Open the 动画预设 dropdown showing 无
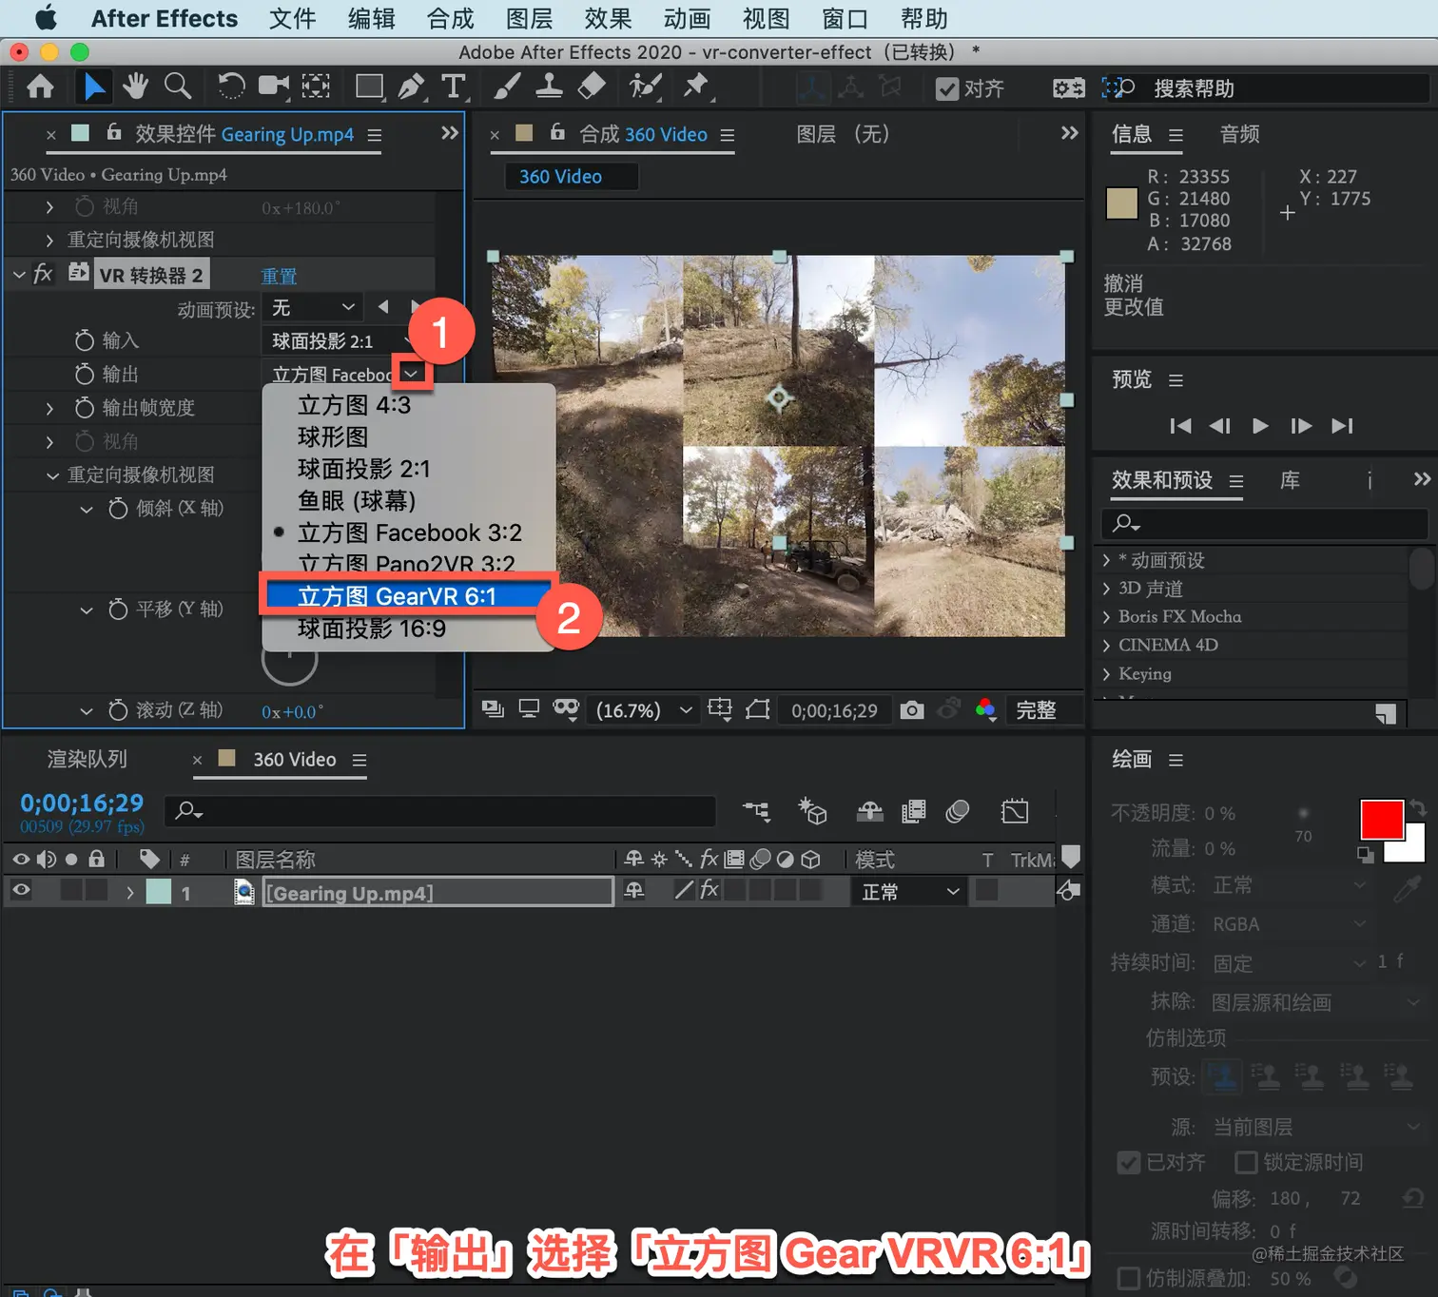This screenshot has width=1438, height=1297. [313, 307]
